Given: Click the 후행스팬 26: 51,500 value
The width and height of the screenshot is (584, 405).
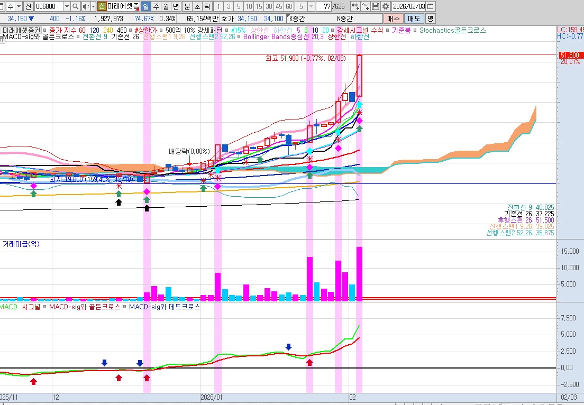Looking at the screenshot, I should tap(526, 220).
